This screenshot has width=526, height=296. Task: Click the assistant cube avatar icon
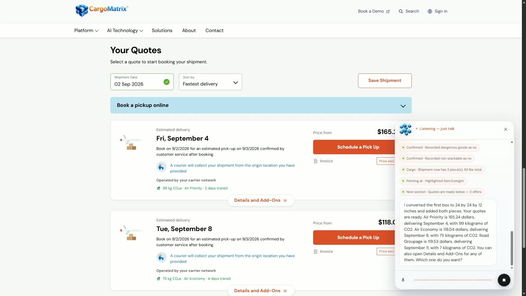click(406, 129)
